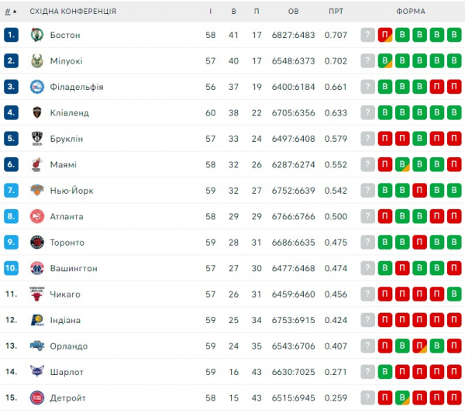Click the СХІДНА КОНФЕРЕНЦІЯ header
465x413 pixels.
[73, 12]
